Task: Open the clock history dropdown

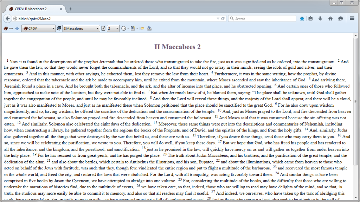Action: coord(125,28)
